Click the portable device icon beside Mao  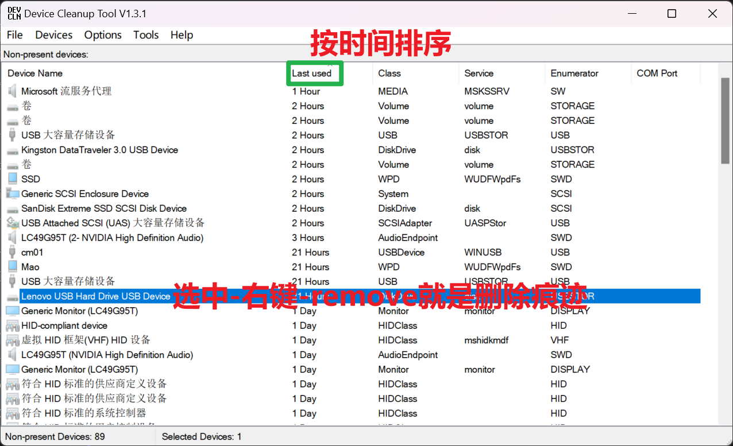(x=12, y=267)
